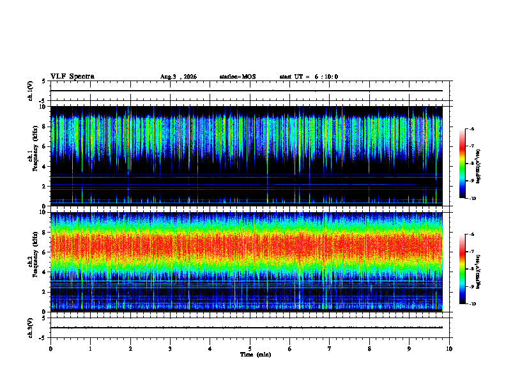Click the "Time (min)" axis title
Viewport: 506px width, 391px height.
tap(256, 355)
